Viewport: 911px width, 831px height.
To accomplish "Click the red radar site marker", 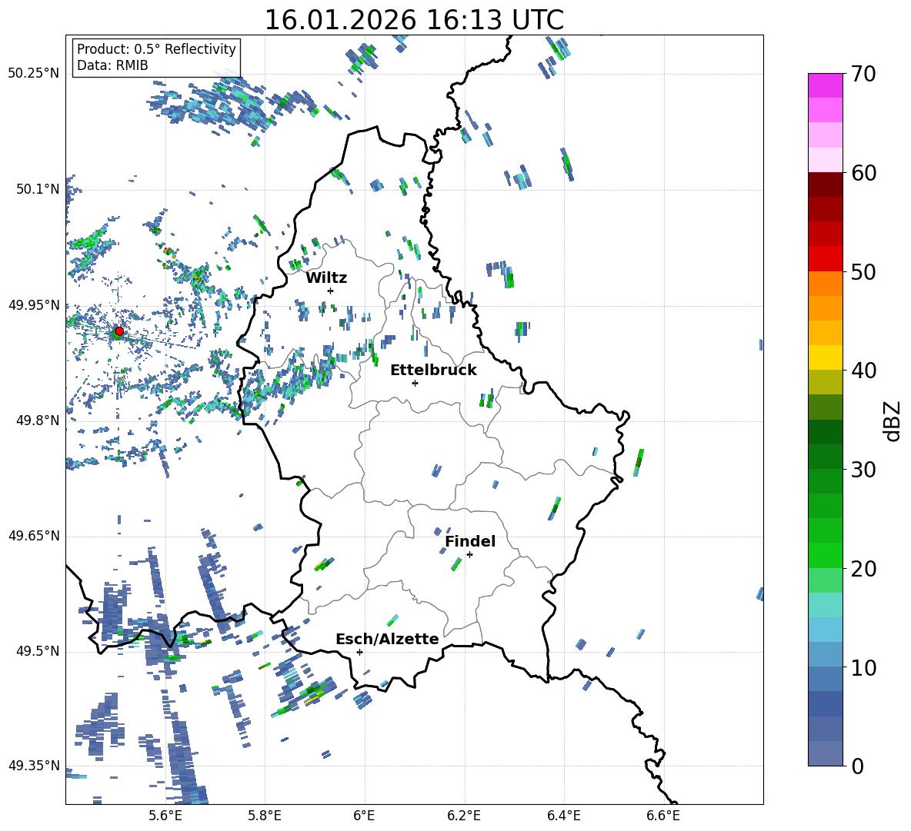I will tap(118, 331).
